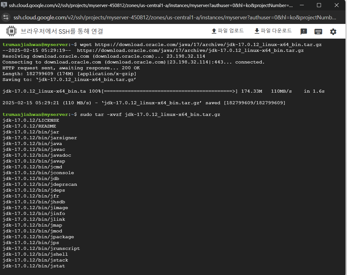Open site information icon in address bar
347x275 pixels.
pyautogui.click(x=6, y=17)
